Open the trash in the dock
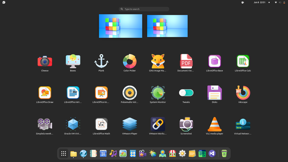 click(x=224, y=153)
